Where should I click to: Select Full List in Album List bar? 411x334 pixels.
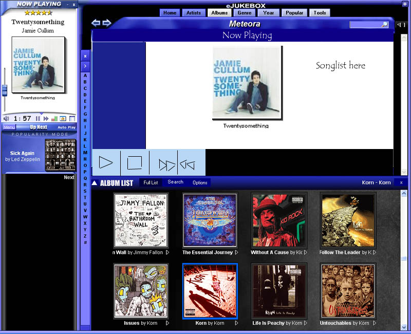tap(151, 182)
